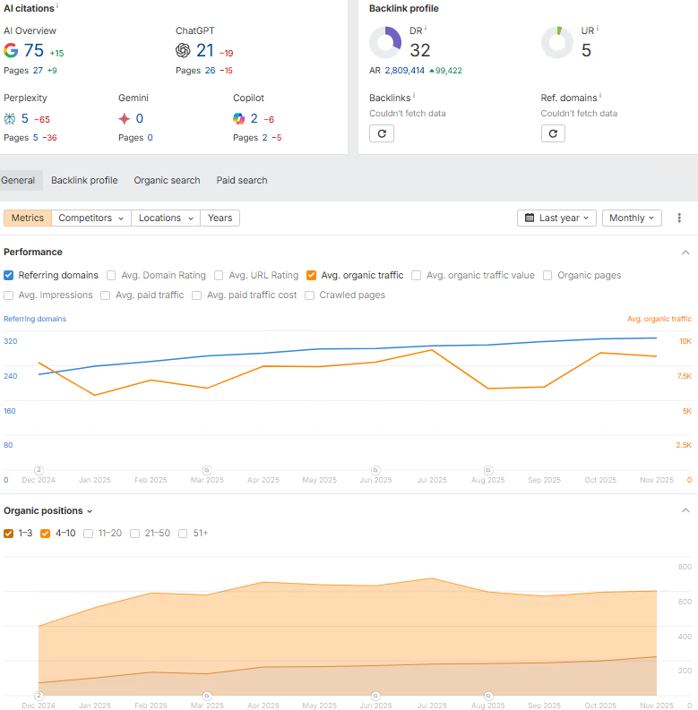Click the Perplexity logo icon
Screen dimensions: 698x710
pos(10,119)
